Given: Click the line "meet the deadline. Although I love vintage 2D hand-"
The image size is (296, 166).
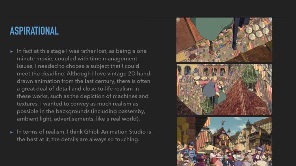Looking at the screenshot, I should [84, 73].
